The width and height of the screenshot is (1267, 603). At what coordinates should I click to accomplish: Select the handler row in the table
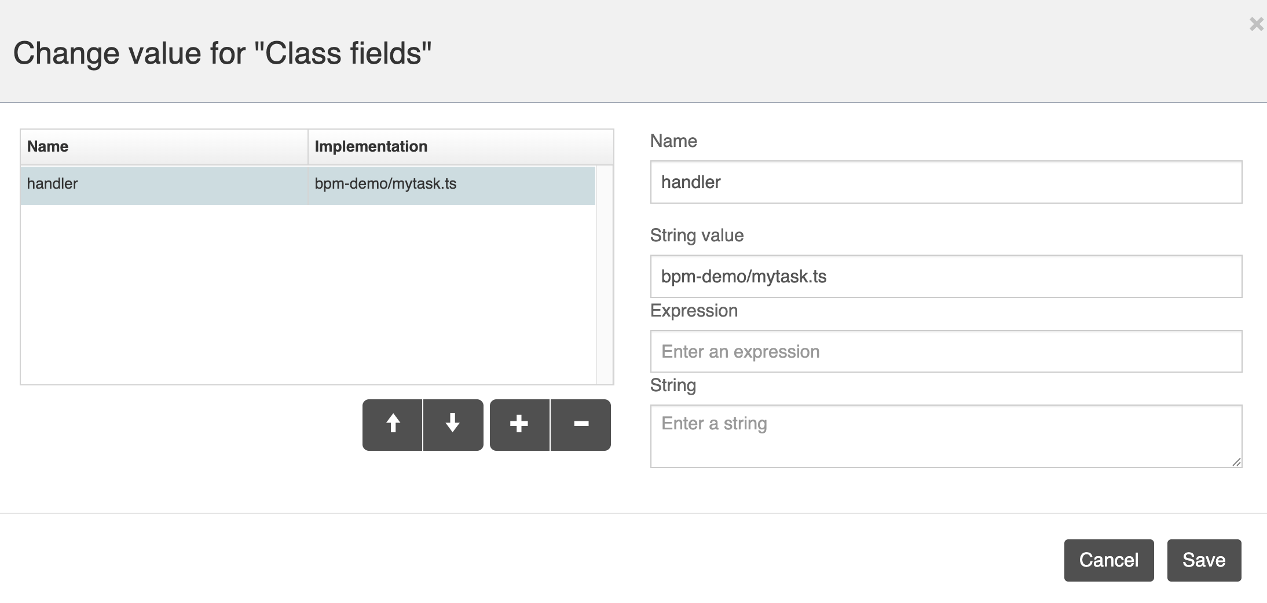[162, 185]
